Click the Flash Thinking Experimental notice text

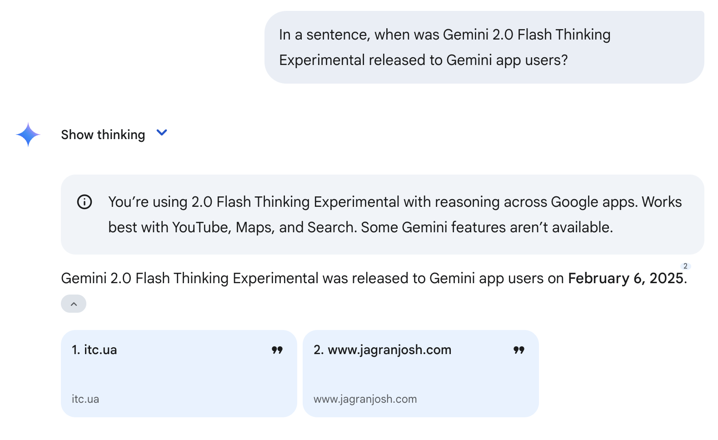[395, 215]
